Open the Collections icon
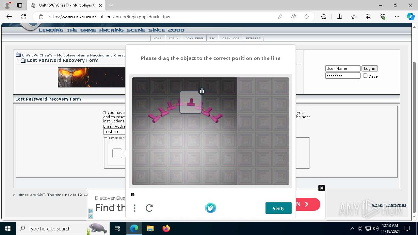This screenshot has height=235, width=418. pos(368,17)
